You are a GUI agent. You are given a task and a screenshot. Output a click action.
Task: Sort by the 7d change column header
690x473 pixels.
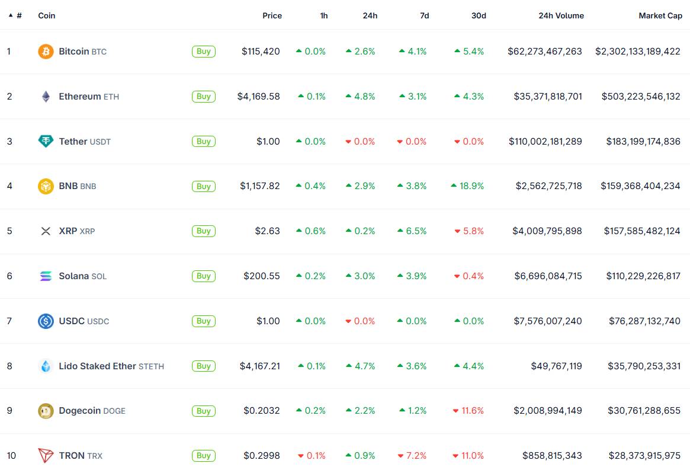click(x=424, y=15)
